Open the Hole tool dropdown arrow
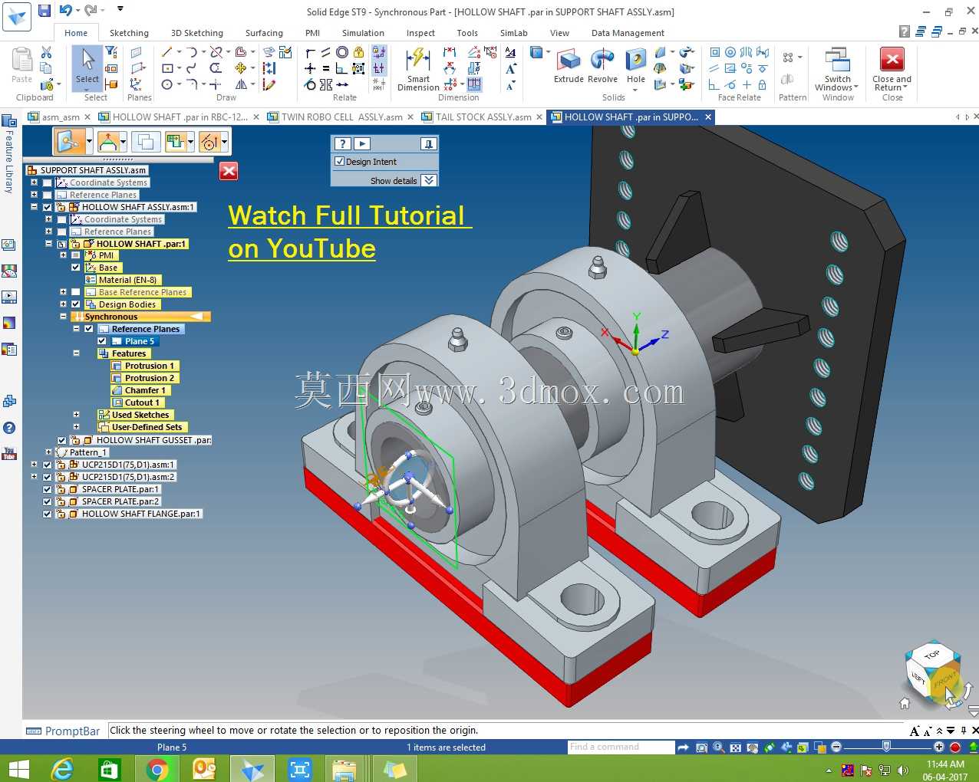 (635, 90)
